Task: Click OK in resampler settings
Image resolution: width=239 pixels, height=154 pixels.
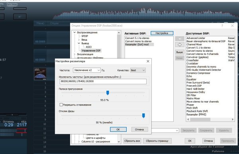Action: 118,129
